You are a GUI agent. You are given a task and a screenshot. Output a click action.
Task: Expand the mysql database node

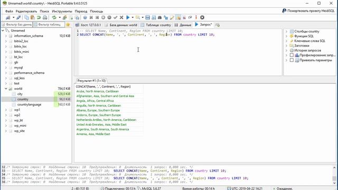coord(6,68)
